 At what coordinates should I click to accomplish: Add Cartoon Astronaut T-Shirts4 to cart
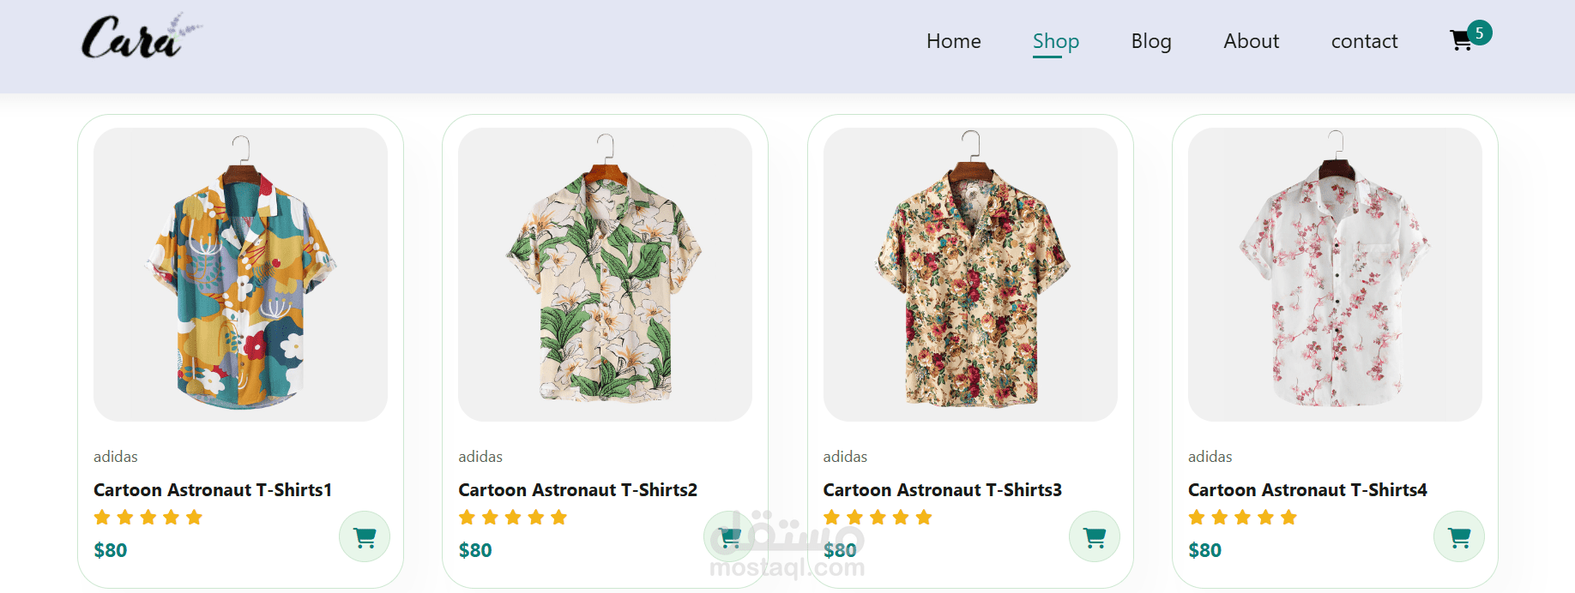pos(1459,536)
